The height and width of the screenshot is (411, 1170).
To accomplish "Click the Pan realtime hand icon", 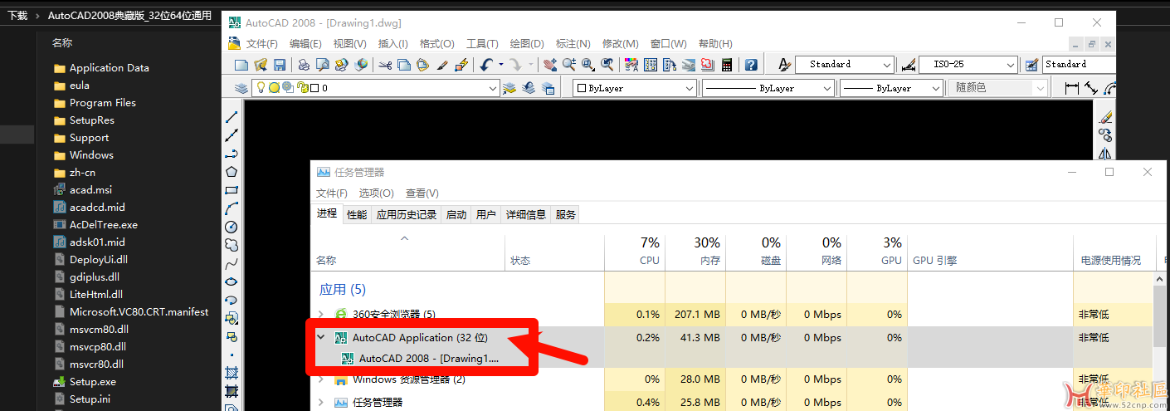I will click(550, 64).
